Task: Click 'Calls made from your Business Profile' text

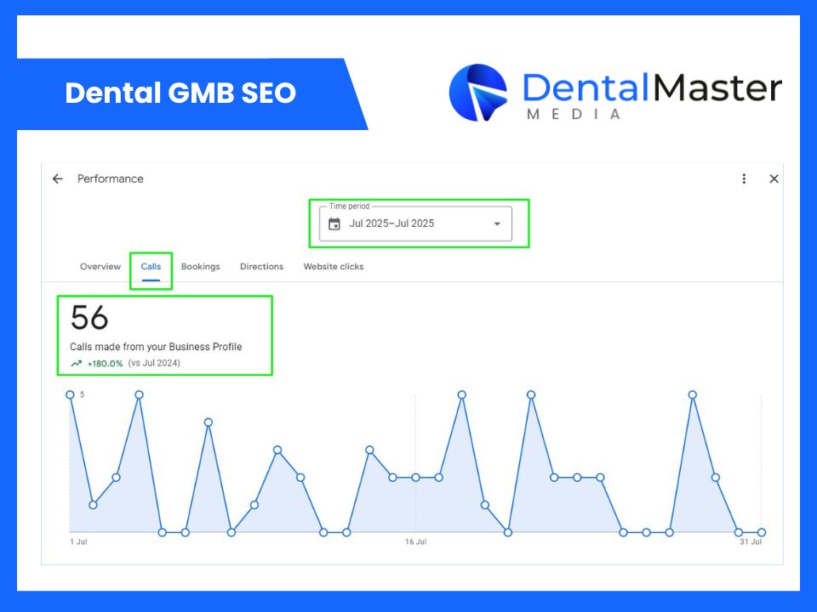Action: [x=156, y=347]
